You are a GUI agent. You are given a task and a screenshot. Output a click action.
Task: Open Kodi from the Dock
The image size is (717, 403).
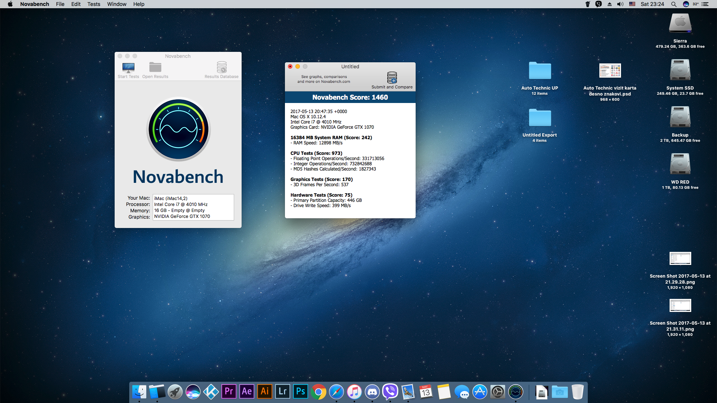(211, 392)
